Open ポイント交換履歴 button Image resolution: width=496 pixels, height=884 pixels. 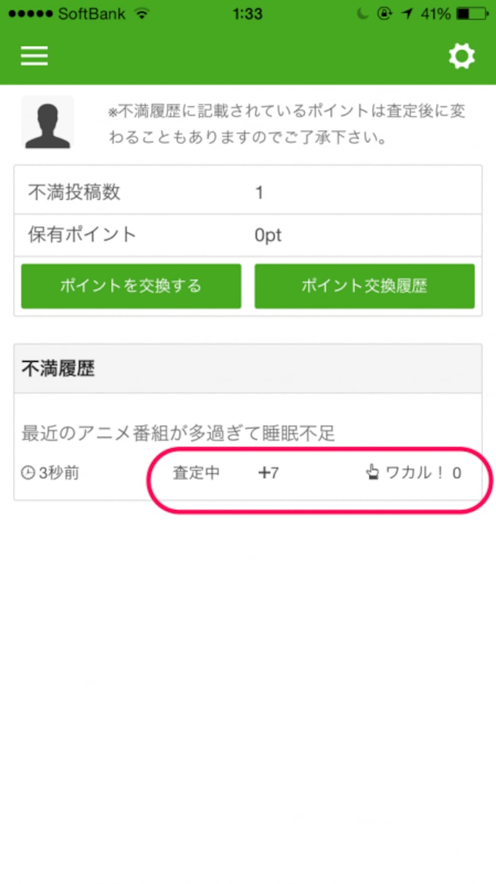click(365, 286)
